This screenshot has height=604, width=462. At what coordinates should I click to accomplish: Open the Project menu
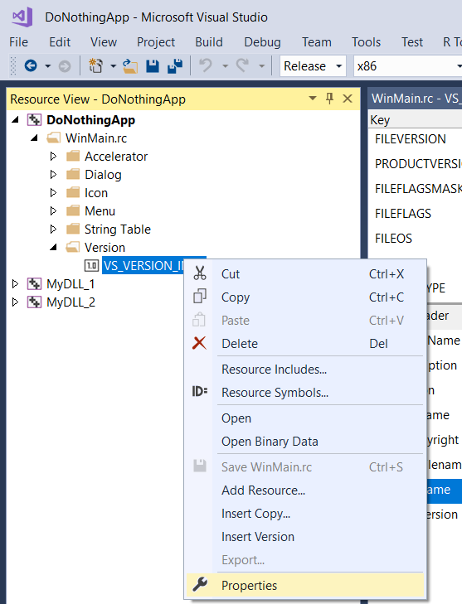(x=156, y=42)
